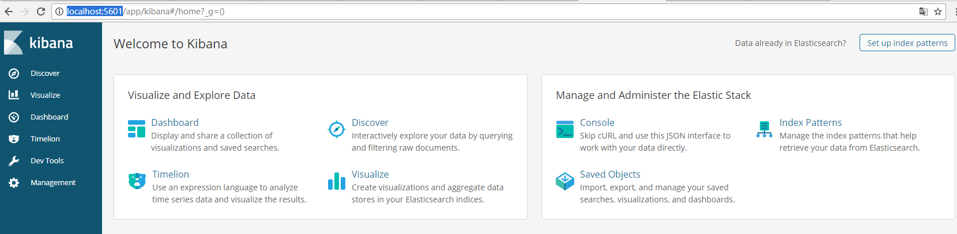The width and height of the screenshot is (957, 234).
Task: Bookmark page with star icon
Action: coord(938,11)
